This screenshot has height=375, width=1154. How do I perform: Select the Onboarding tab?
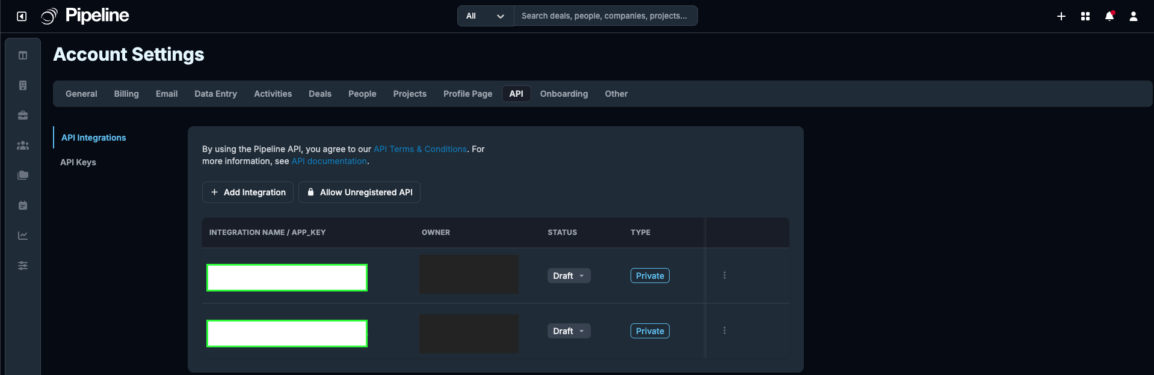564,94
